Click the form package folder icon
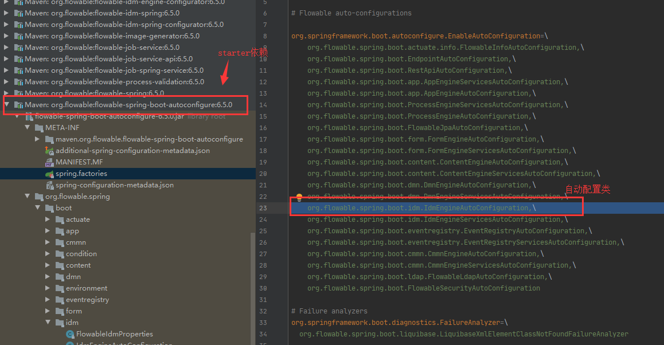Viewport: 664px width, 345px height. click(60, 311)
